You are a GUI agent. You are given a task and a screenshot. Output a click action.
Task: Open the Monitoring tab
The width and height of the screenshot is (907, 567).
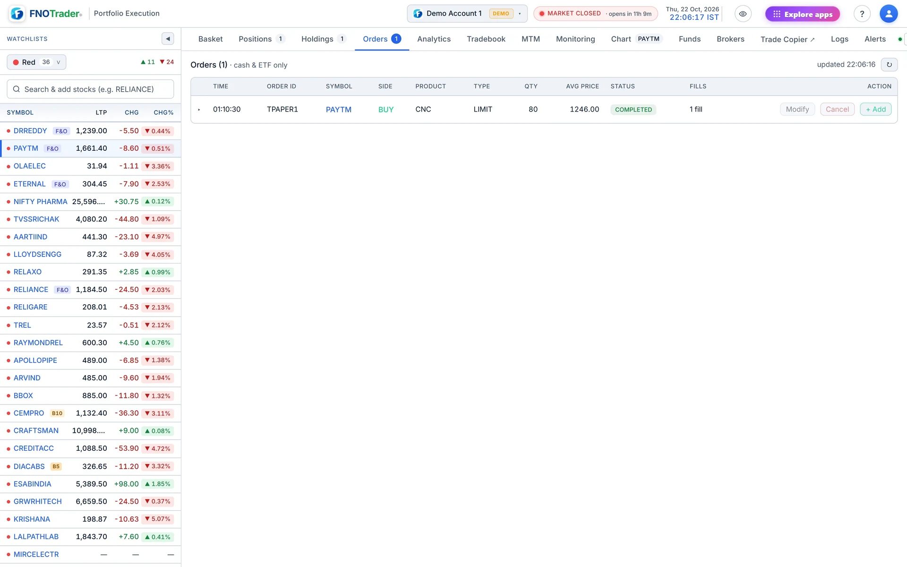[x=575, y=39]
